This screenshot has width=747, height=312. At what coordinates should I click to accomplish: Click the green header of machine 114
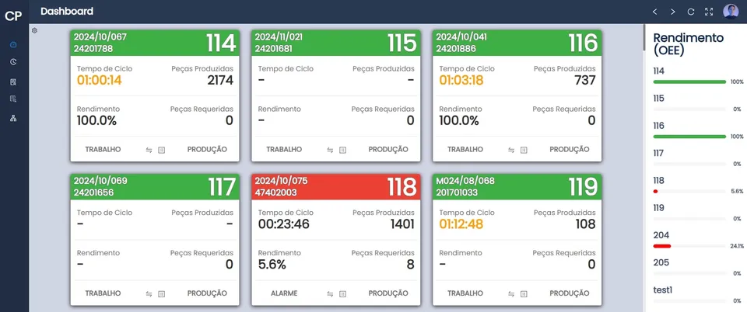click(x=155, y=43)
